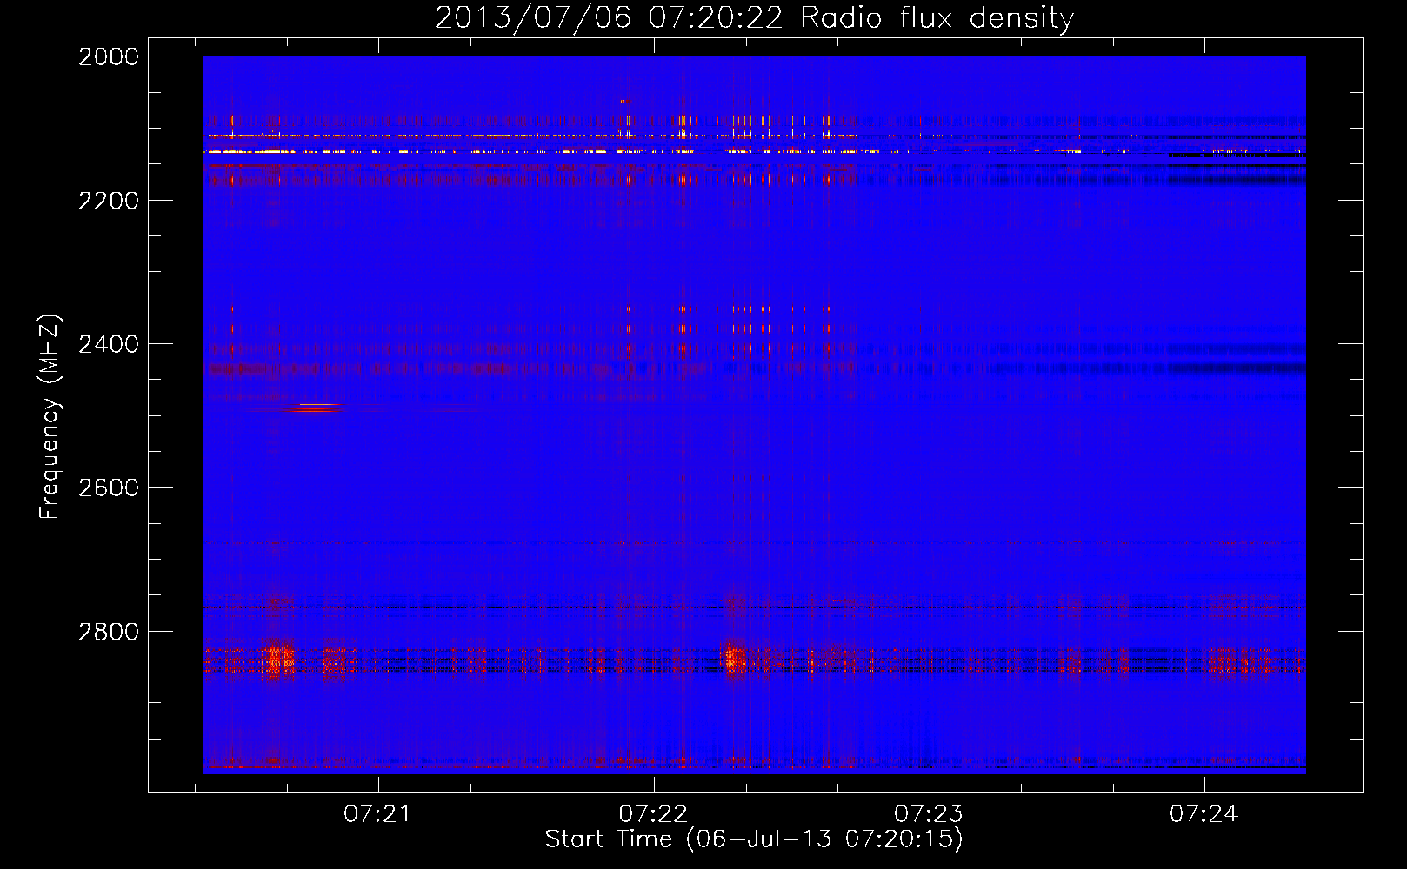1407x869 pixels.
Task: Click the 2600 frequency axis label
Action: (109, 488)
